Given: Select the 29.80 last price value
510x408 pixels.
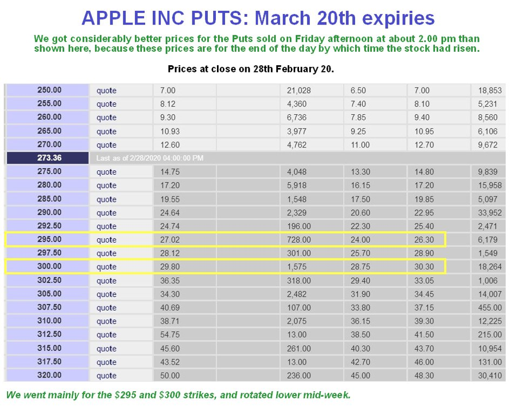Looking at the screenshot, I should [170, 267].
